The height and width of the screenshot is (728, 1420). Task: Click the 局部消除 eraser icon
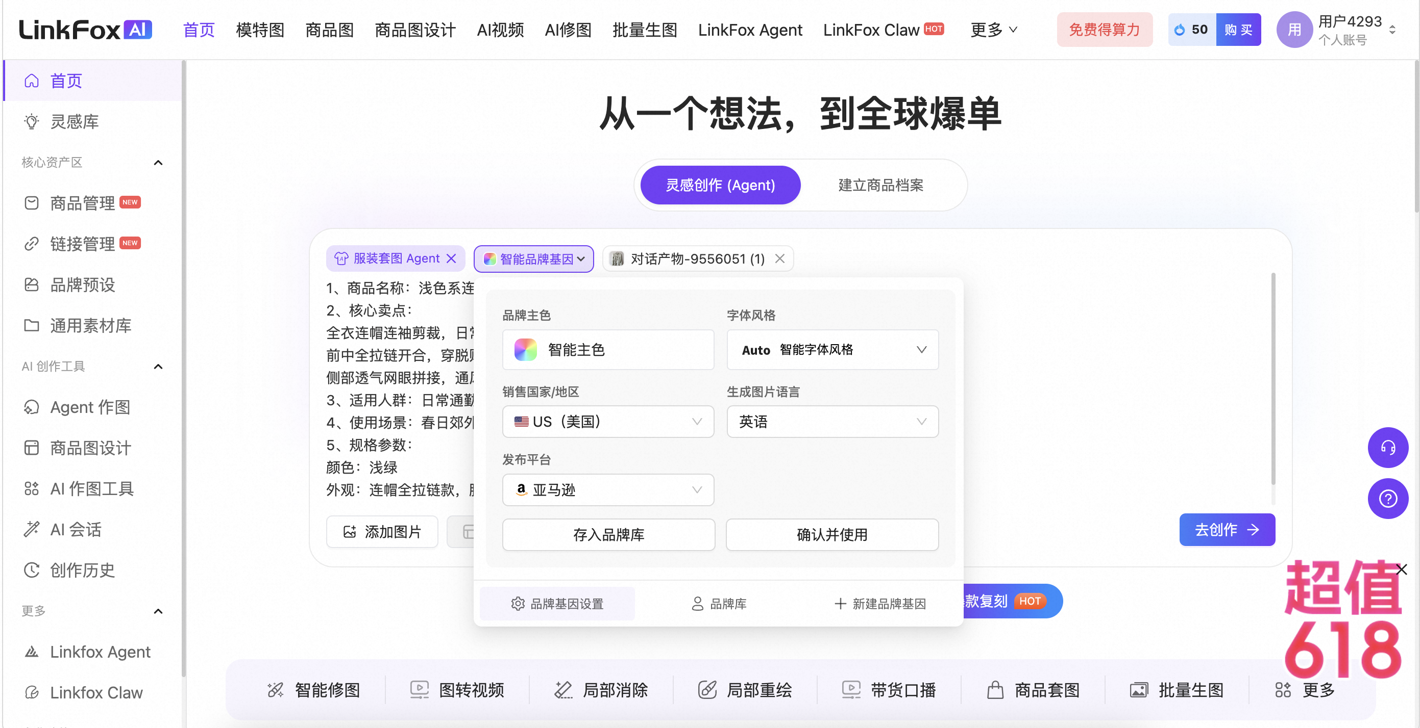pyautogui.click(x=564, y=690)
